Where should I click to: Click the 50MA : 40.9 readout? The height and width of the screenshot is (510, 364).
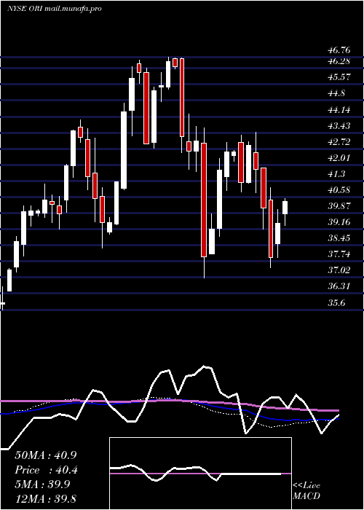[x=45, y=455]
